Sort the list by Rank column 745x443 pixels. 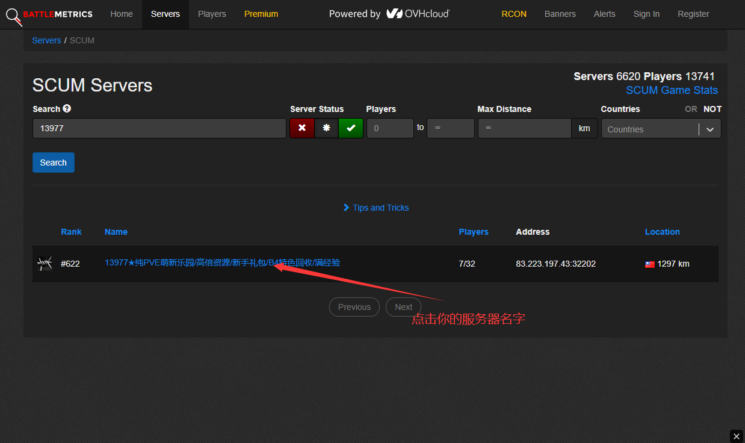(71, 232)
